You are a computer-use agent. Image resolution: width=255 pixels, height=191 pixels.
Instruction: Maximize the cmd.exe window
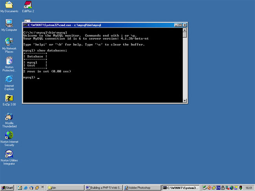coord(180,25)
